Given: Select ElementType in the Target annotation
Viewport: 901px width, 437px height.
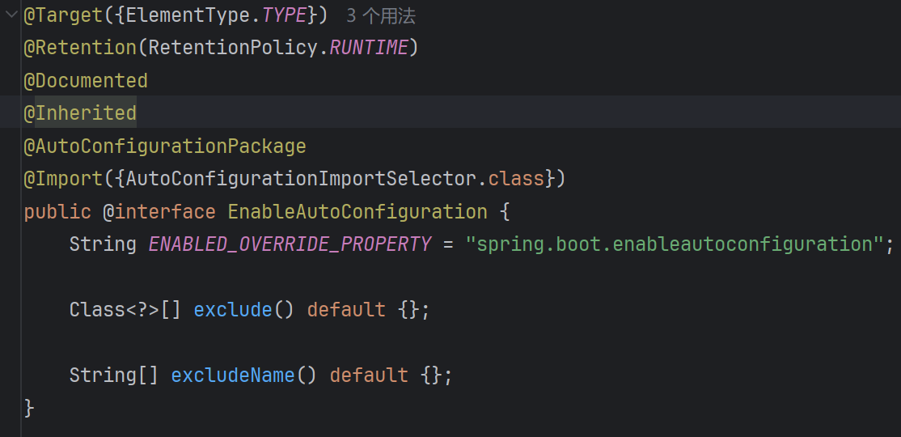Looking at the screenshot, I should 188,15.
